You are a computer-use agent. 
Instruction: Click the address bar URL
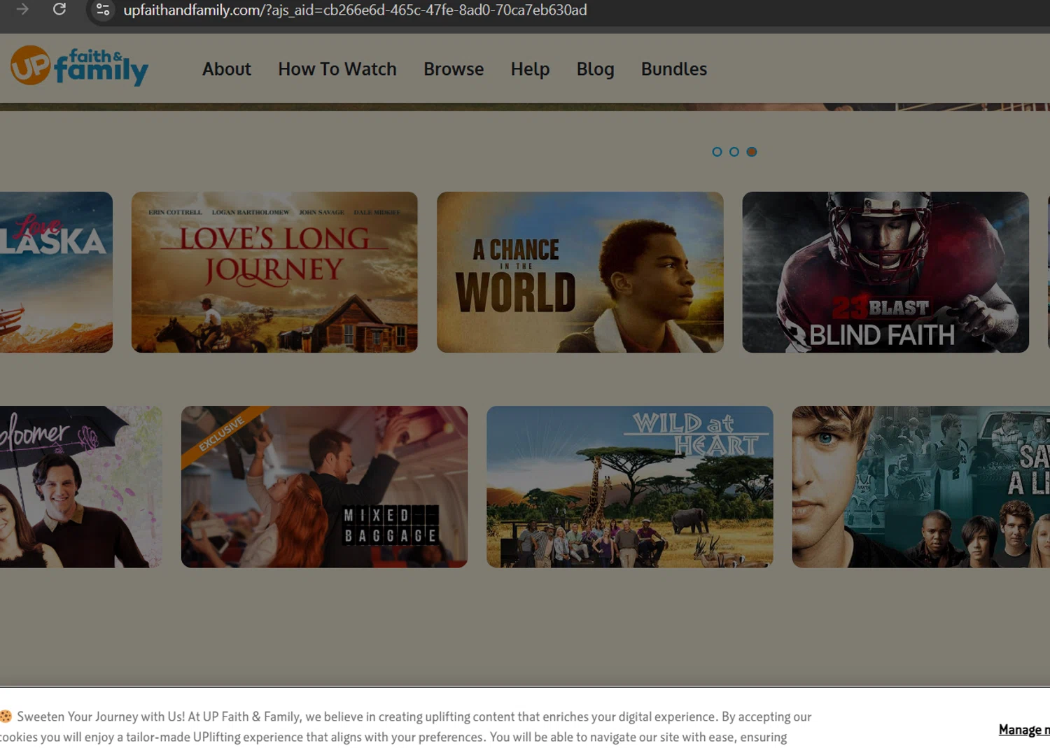(x=355, y=10)
